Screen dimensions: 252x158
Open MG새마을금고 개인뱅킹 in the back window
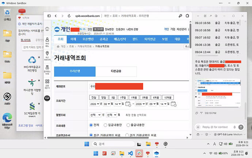click(32, 64)
